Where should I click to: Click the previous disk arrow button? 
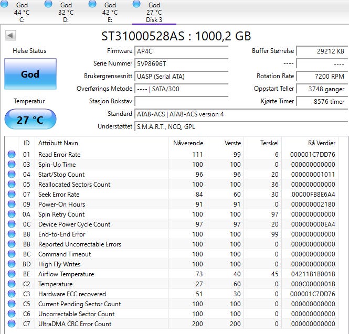[x=10, y=36]
